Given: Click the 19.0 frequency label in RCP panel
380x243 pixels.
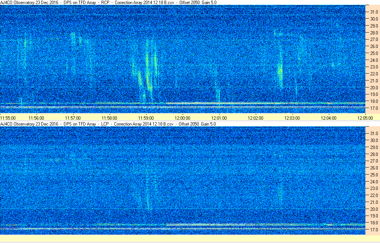Looking at the screenshot, I should [x=374, y=94].
